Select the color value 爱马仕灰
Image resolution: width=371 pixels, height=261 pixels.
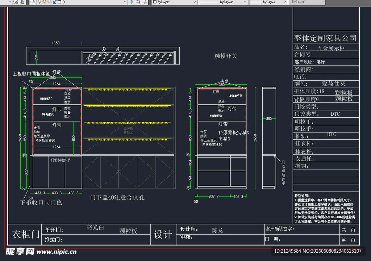334,84
